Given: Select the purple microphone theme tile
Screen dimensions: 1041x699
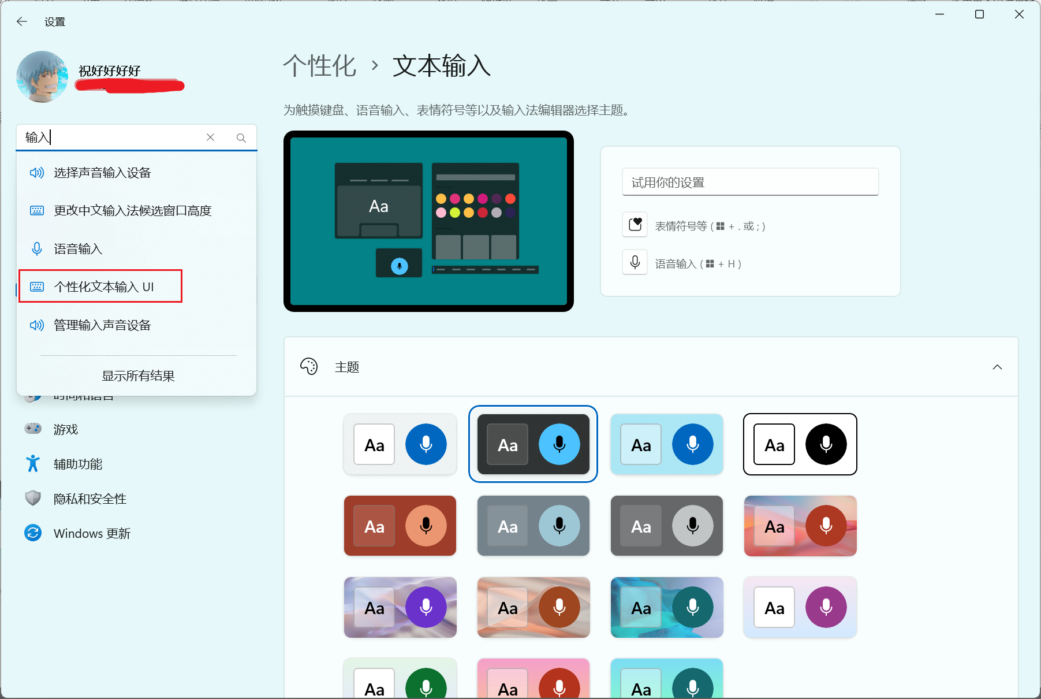Looking at the screenshot, I should click(x=400, y=607).
